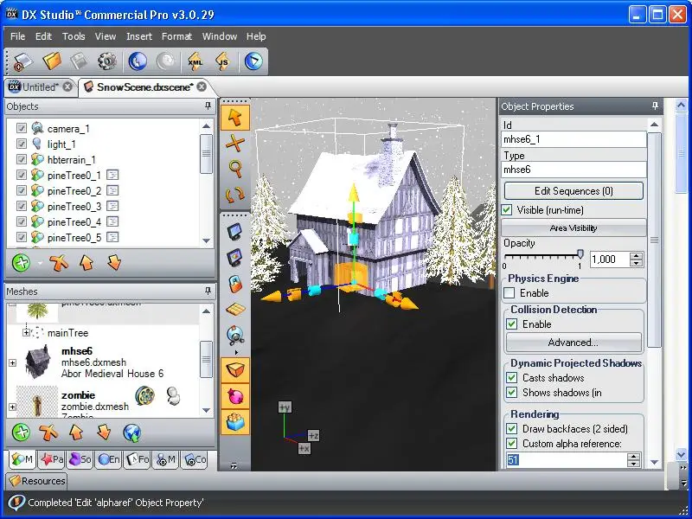Open the Tools menu

74,36
